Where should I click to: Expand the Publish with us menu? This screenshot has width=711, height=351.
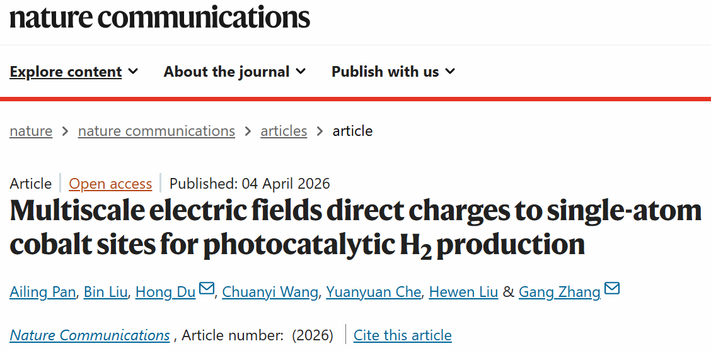point(393,72)
